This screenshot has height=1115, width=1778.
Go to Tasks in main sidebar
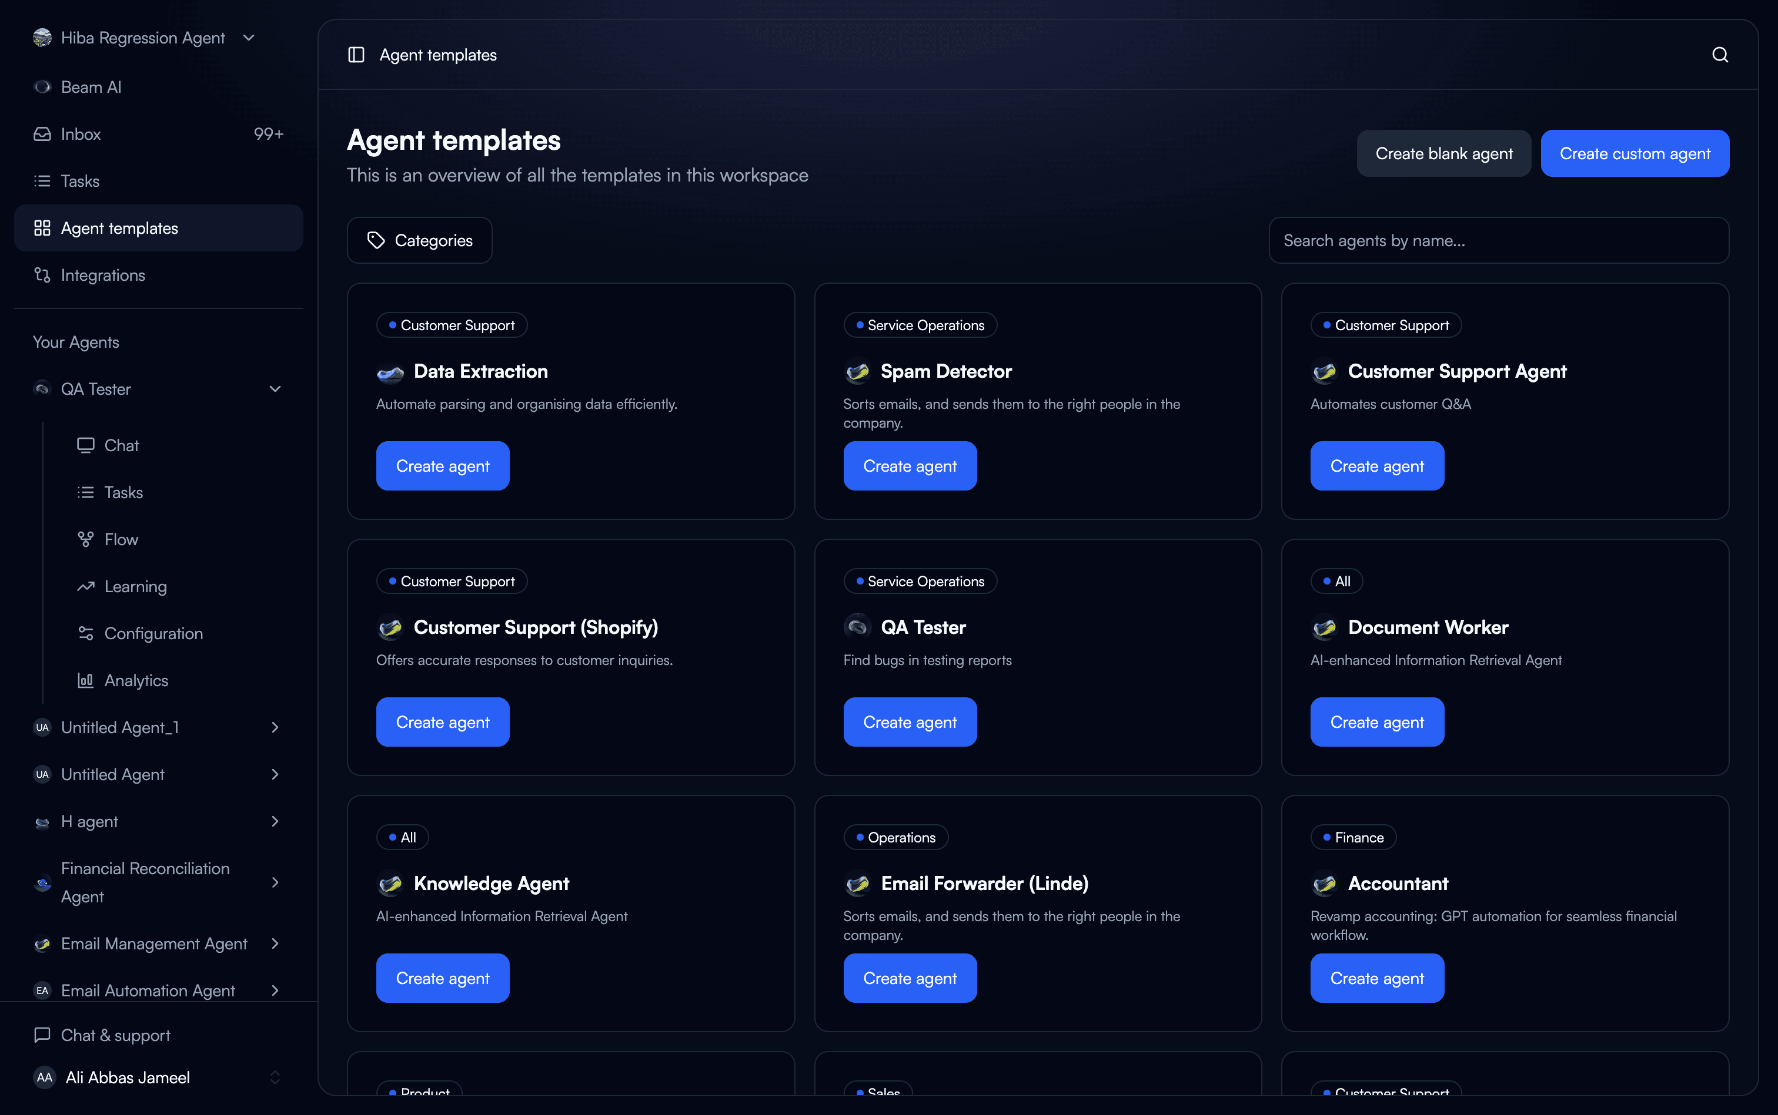[80, 182]
